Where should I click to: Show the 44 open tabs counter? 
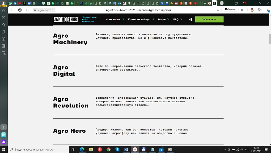click(x=3, y=46)
